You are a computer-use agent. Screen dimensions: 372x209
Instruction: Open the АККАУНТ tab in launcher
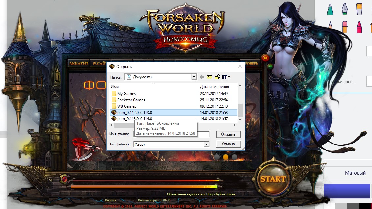[x=79, y=63]
